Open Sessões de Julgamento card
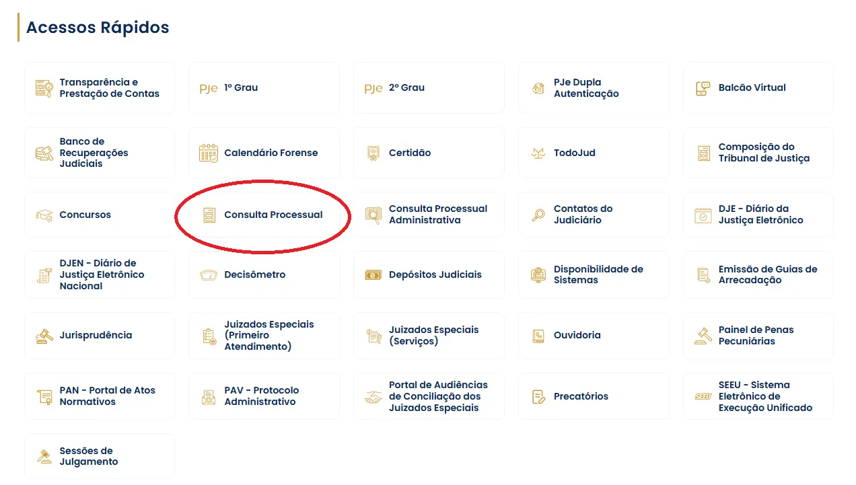The image size is (856, 485). click(x=89, y=457)
